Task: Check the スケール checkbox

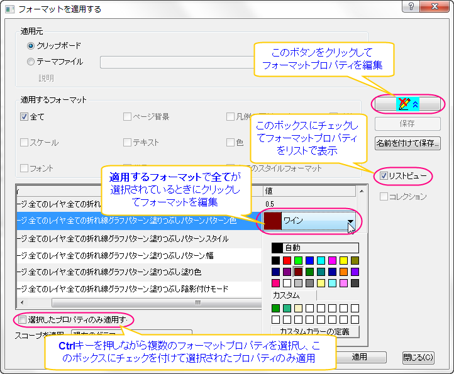Action: [24, 143]
